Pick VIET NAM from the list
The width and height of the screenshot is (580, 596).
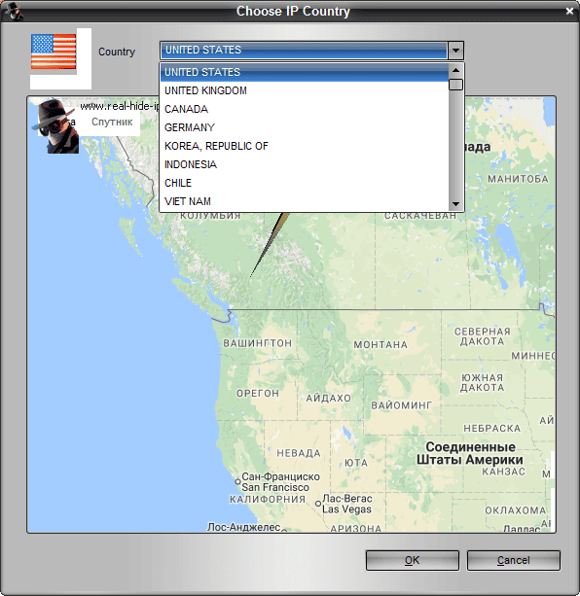(305, 201)
